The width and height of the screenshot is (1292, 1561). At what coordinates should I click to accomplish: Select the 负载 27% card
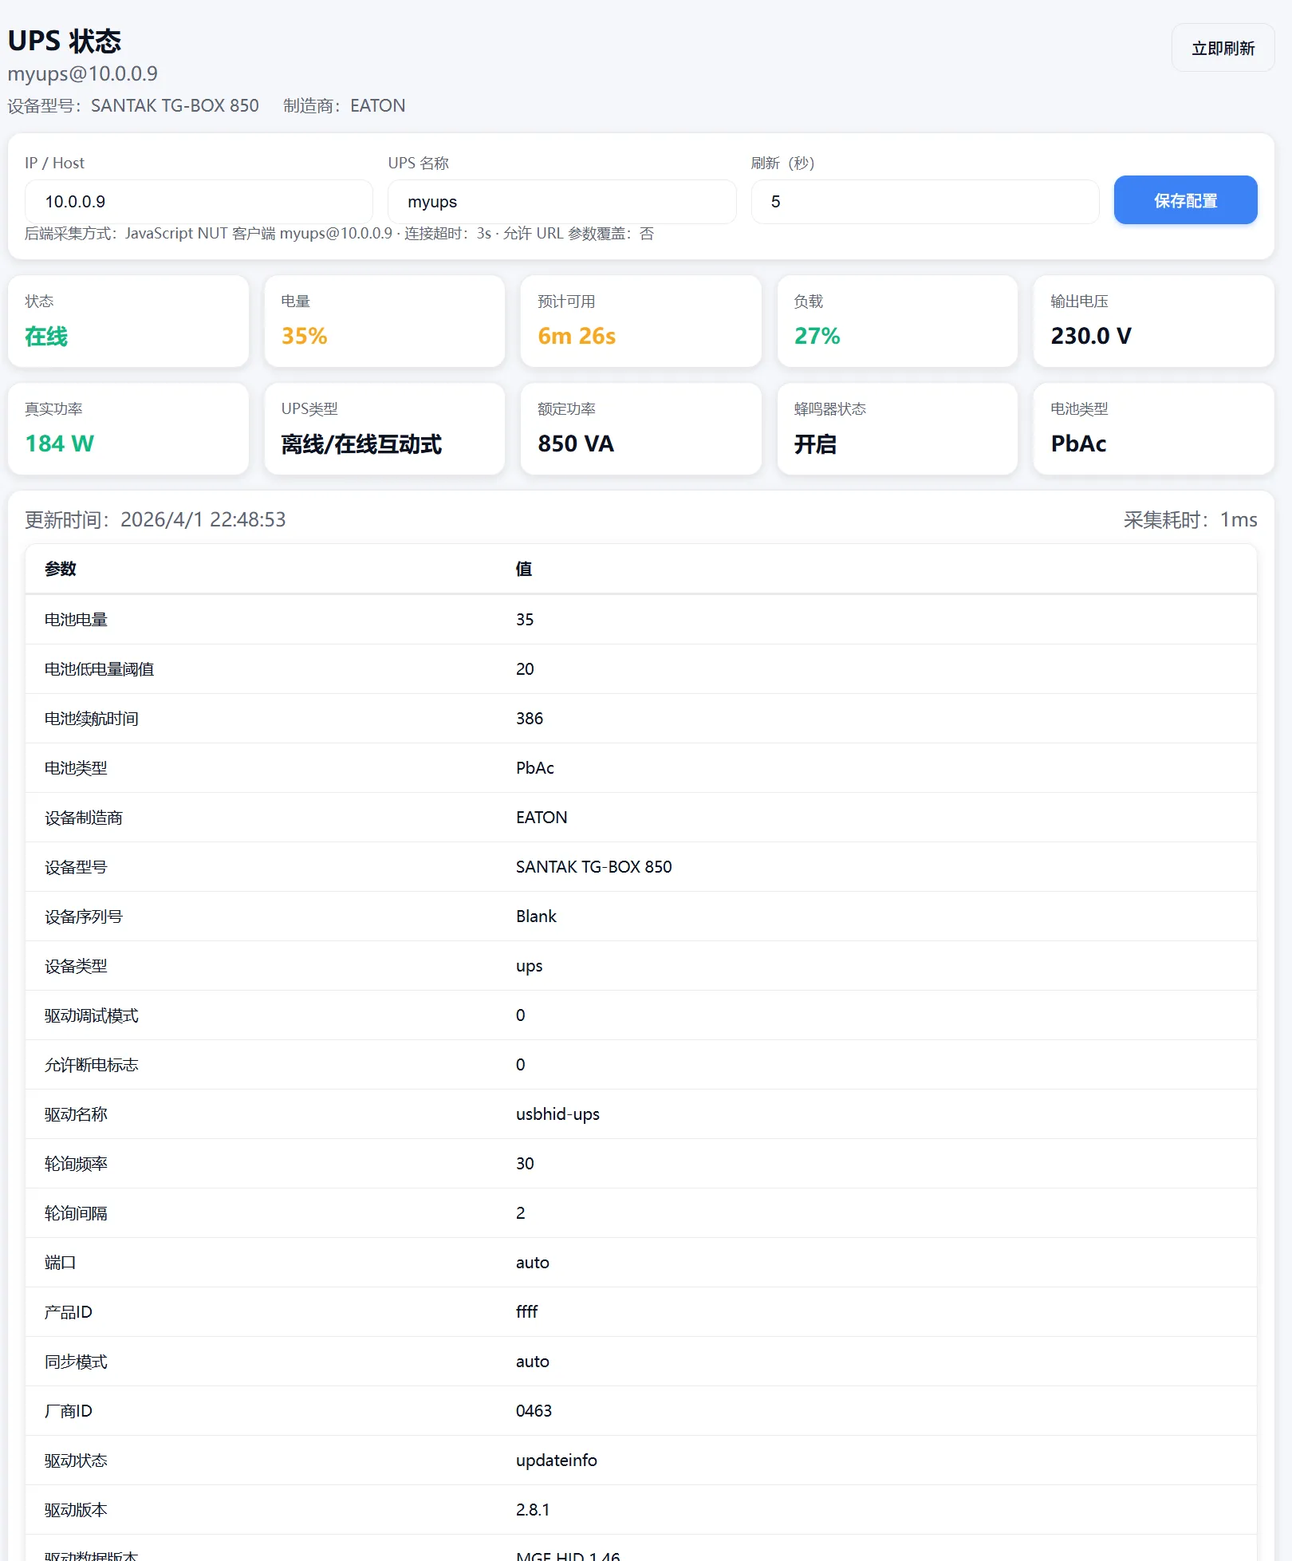pyautogui.click(x=896, y=321)
